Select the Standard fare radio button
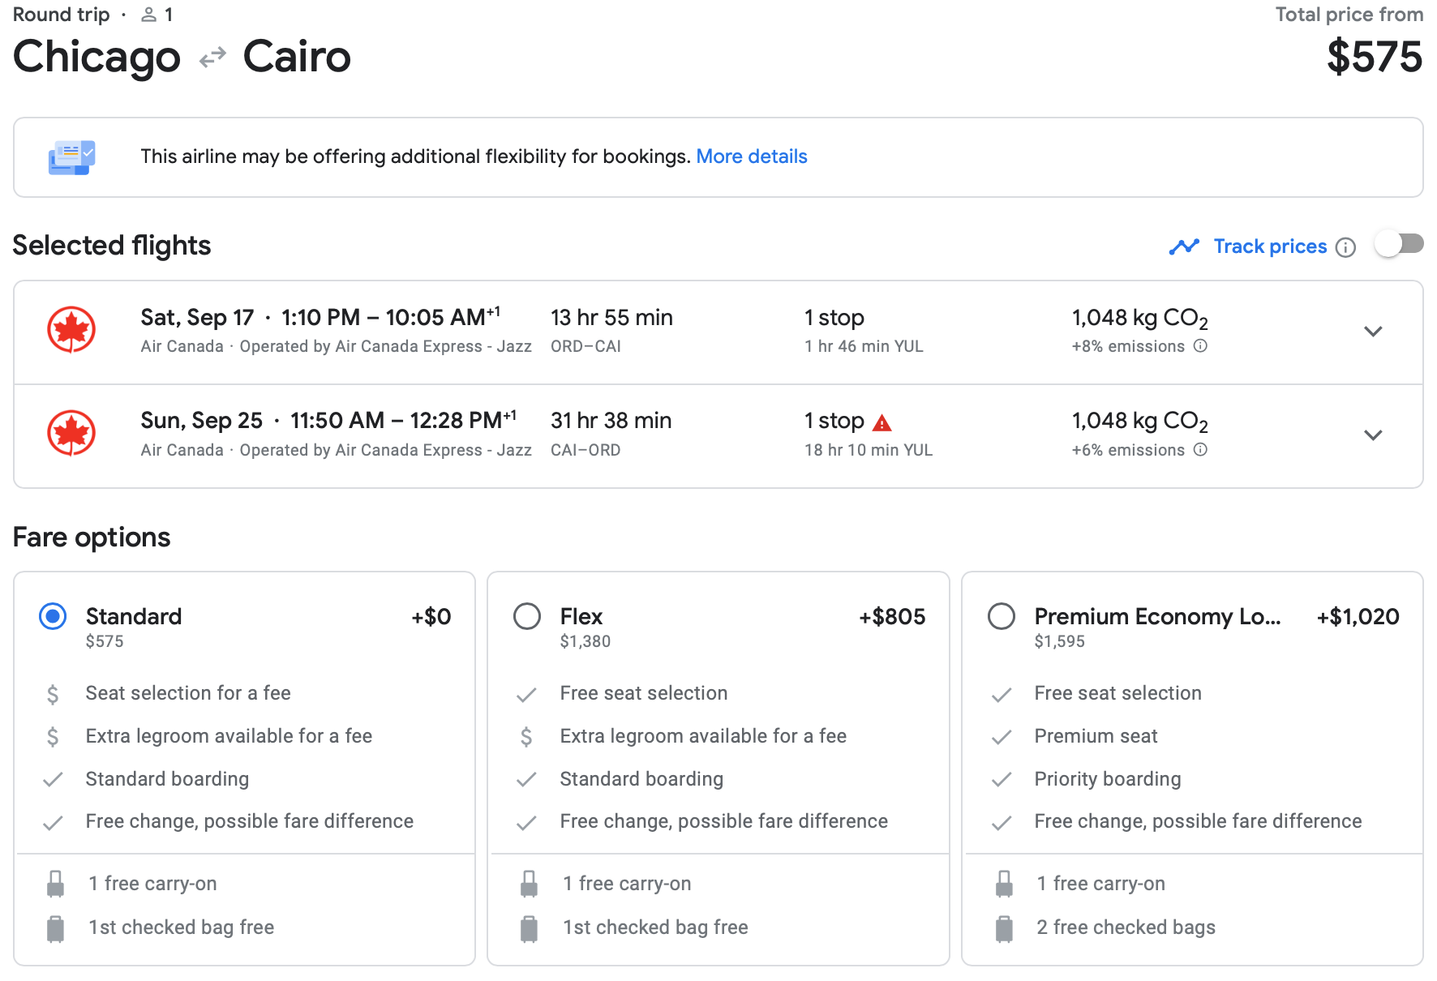1437x981 pixels. pyautogui.click(x=53, y=617)
